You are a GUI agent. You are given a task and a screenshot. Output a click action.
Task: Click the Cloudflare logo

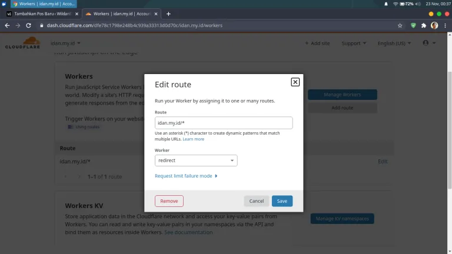pyautogui.click(x=21, y=43)
